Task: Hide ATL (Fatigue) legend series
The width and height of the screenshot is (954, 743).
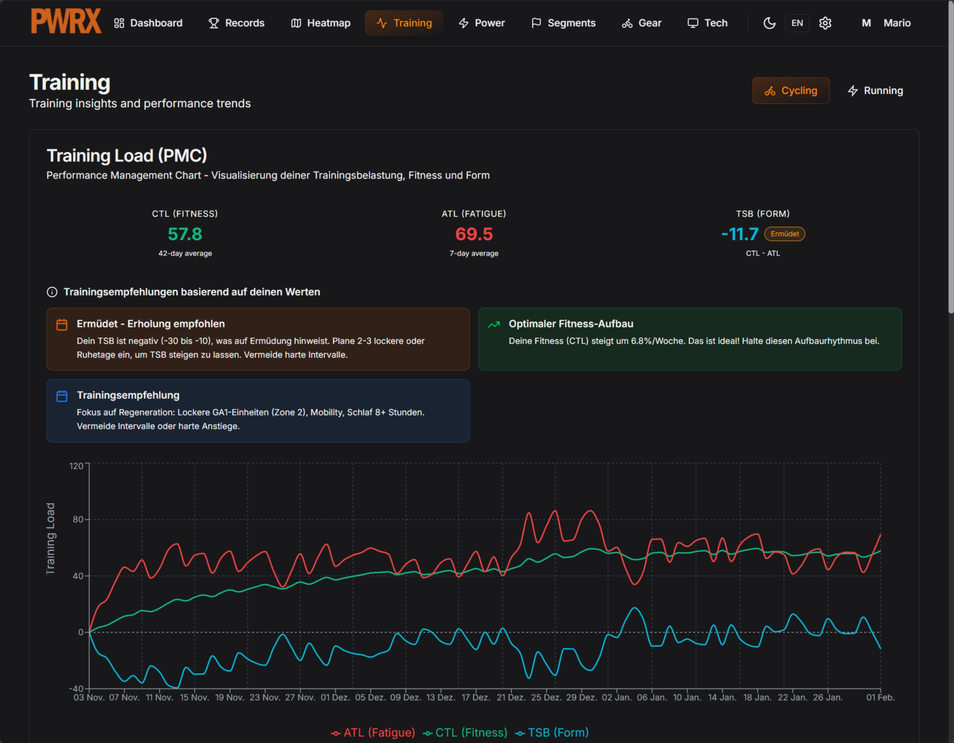Action: click(x=373, y=733)
